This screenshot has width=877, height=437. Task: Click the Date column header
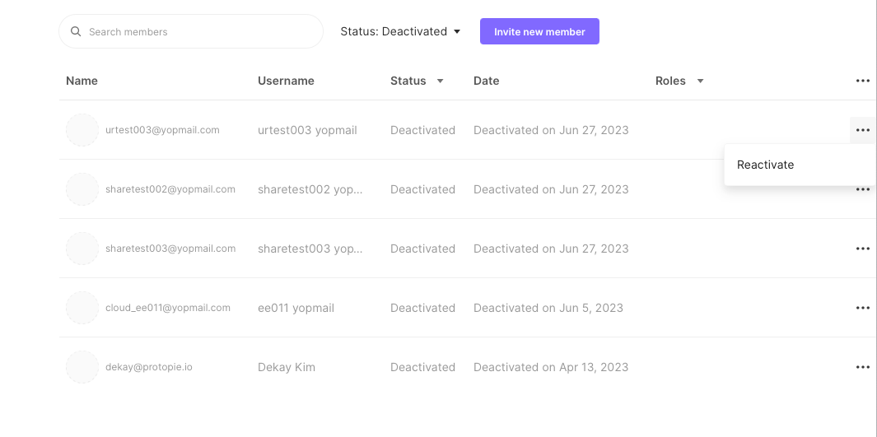point(487,81)
